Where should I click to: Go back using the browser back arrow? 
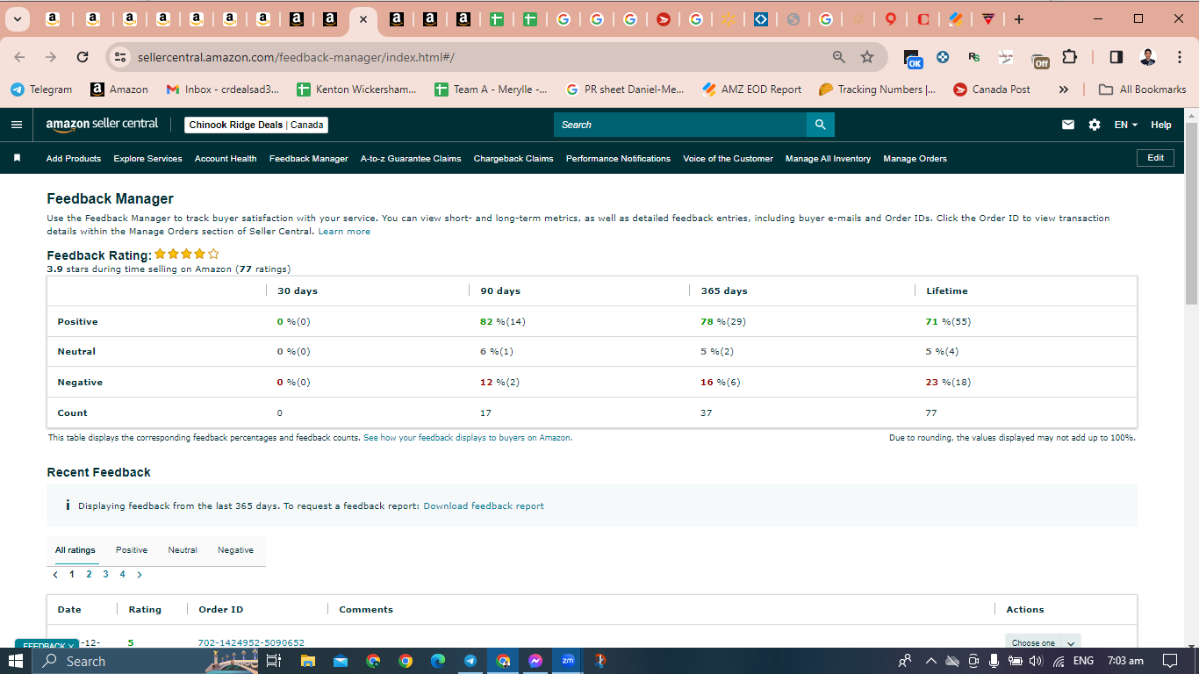(20, 57)
